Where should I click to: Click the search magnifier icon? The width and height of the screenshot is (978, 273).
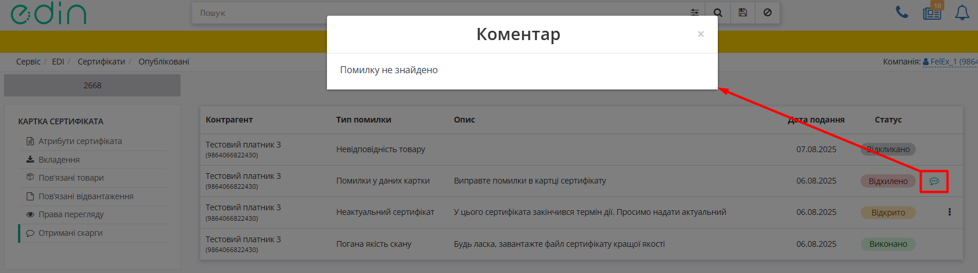(x=718, y=13)
